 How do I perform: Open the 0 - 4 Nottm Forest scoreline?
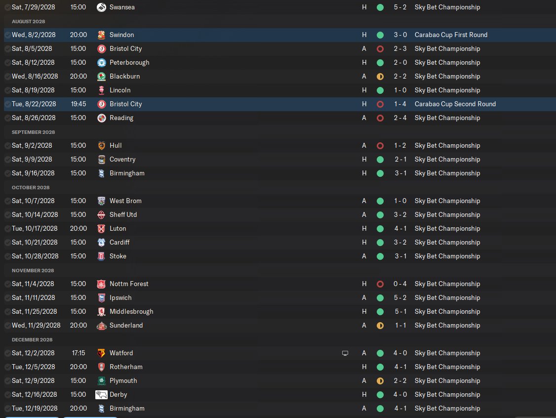(x=399, y=284)
